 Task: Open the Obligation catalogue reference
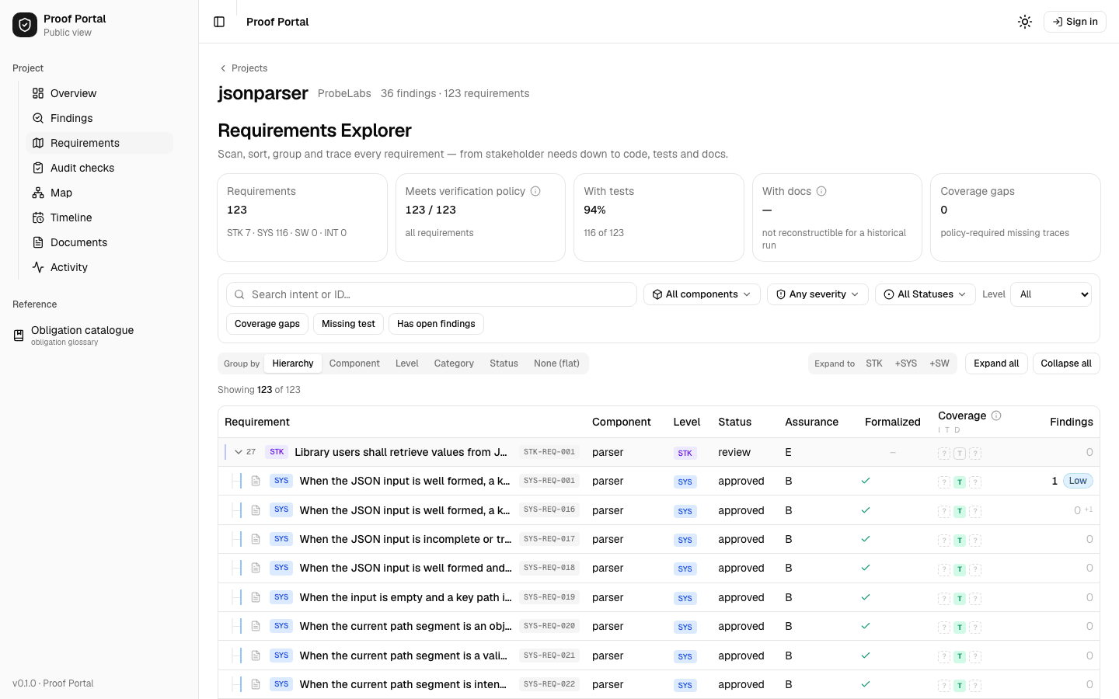(x=93, y=335)
